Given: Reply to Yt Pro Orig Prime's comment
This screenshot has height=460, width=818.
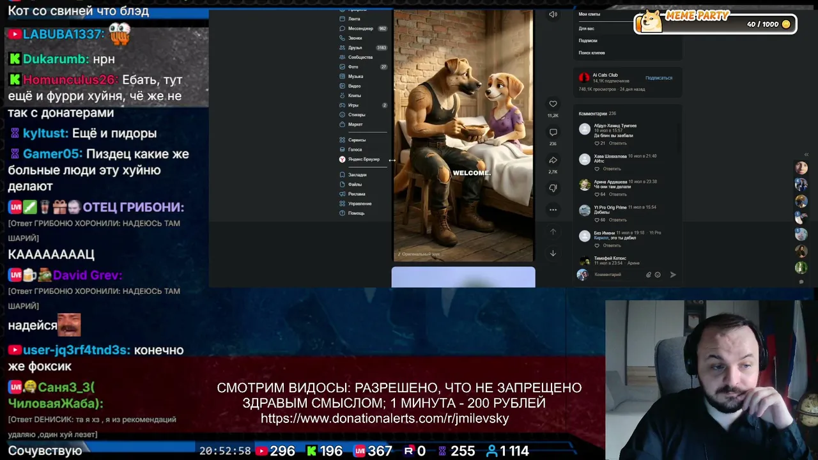Looking at the screenshot, I should (x=618, y=220).
